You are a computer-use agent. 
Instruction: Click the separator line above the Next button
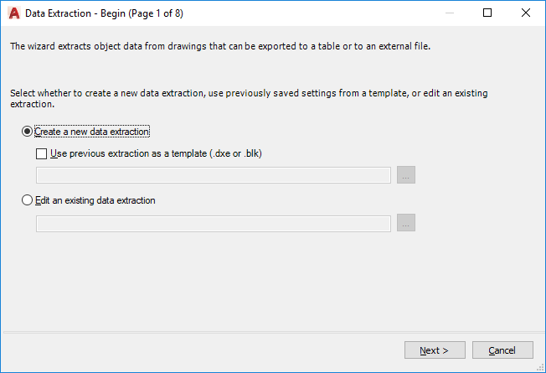tap(272, 331)
